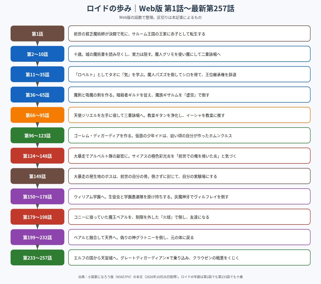Image resolution: width=321 pixels, height=284 pixels.
Task: Click the source note starting "出典：小説家になろう版"
Action: (160, 277)
